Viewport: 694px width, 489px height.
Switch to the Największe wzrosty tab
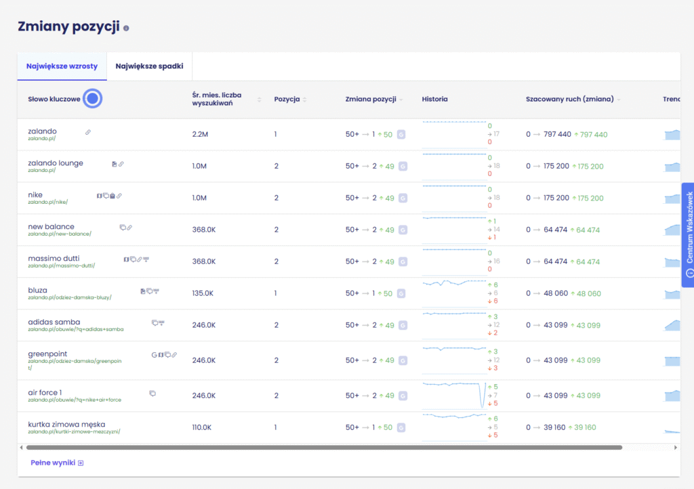point(62,66)
